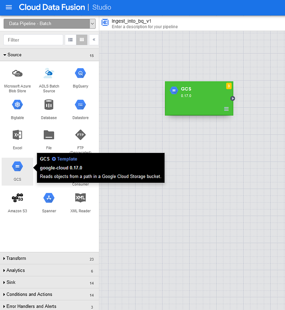Screen dimensions: 285x310
Task: Click pipeline description placeholder text
Action: (145, 27)
